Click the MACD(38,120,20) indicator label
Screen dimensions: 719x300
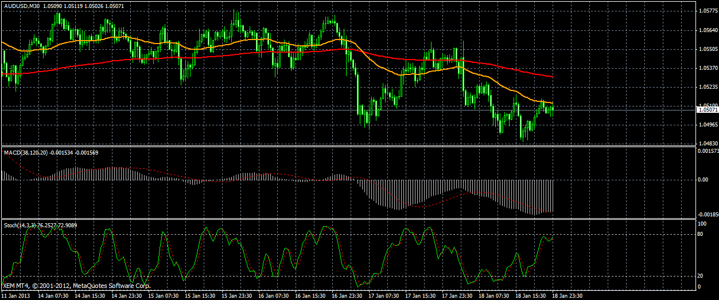(x=25, y=152)
